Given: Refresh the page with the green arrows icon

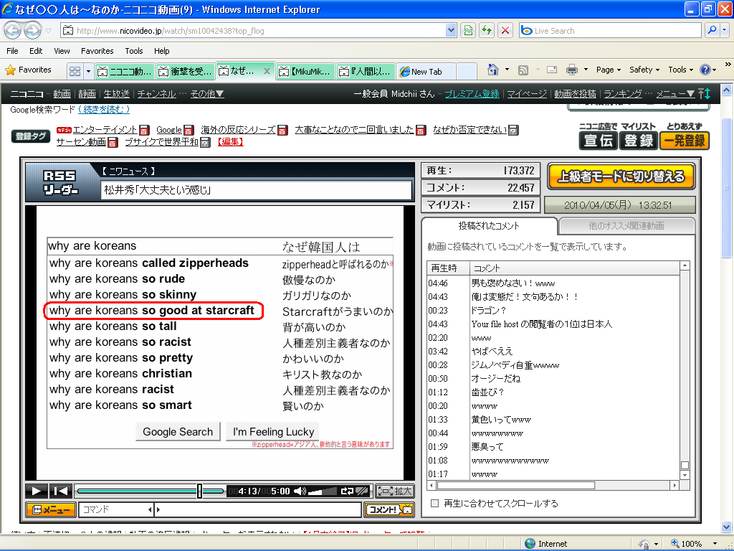Looking at the screenshot, I should coord(487,31).
